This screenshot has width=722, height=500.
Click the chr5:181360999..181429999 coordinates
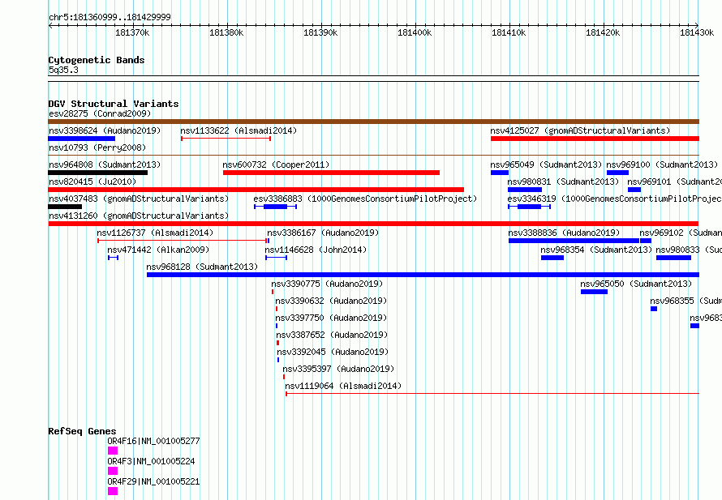(110, 17)
